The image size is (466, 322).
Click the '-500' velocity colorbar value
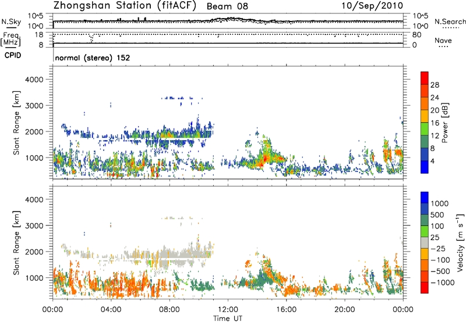click(x=440, y=271)
